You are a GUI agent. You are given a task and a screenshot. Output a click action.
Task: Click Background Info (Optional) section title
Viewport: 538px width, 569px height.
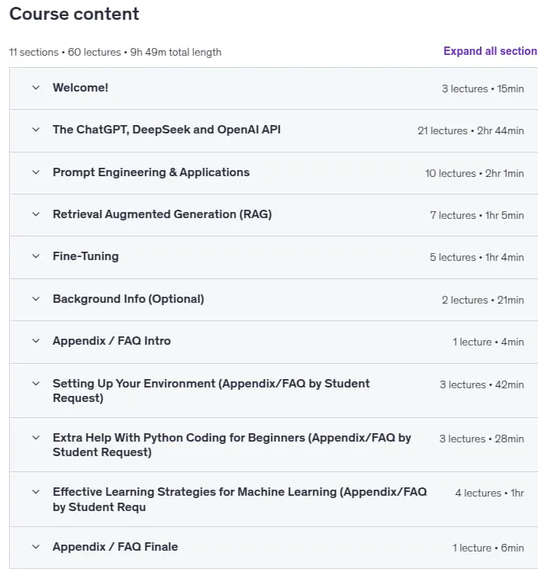(x=128, y=299)
